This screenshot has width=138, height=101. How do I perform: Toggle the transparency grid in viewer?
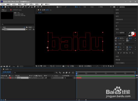click(82, 66)
